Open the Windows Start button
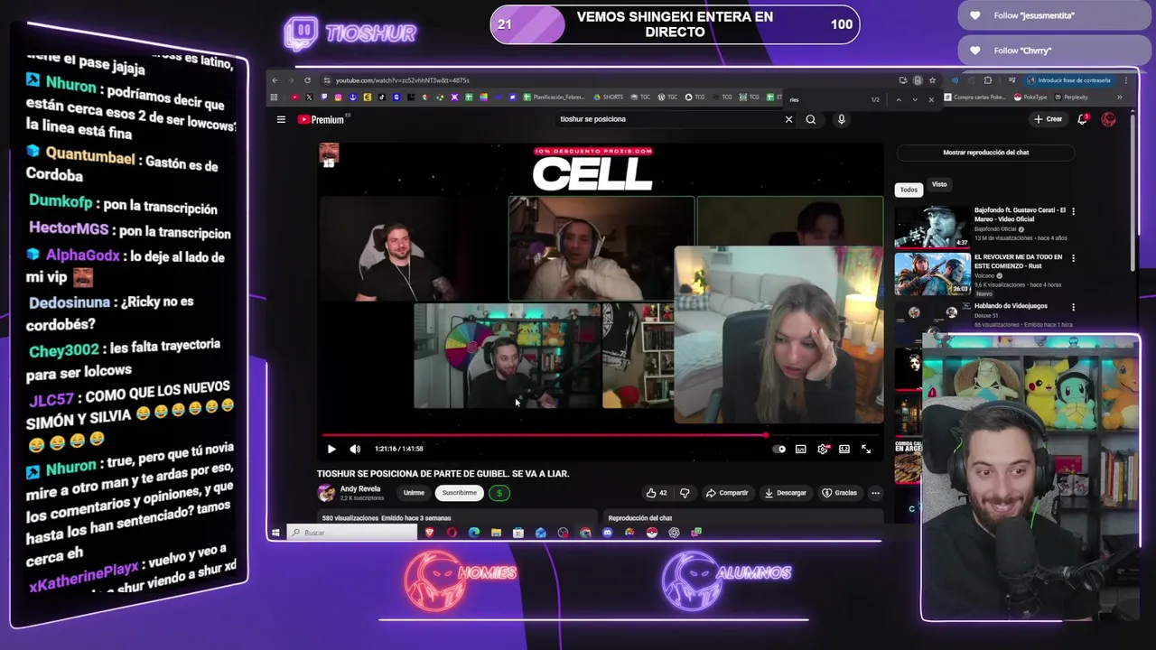Image resolution: width=1156 pixels, height=650 pixels. point(275,533)
